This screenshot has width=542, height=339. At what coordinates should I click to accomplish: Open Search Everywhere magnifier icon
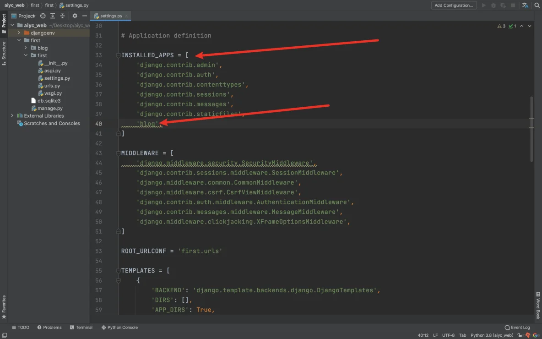tap(537, 5)
